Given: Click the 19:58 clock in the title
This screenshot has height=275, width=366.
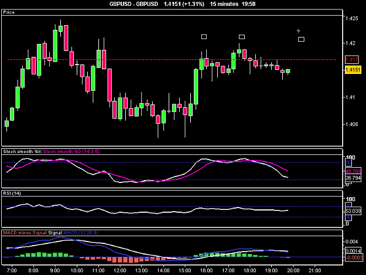Looking at the screenshot, I should click(x=249, y=4).
